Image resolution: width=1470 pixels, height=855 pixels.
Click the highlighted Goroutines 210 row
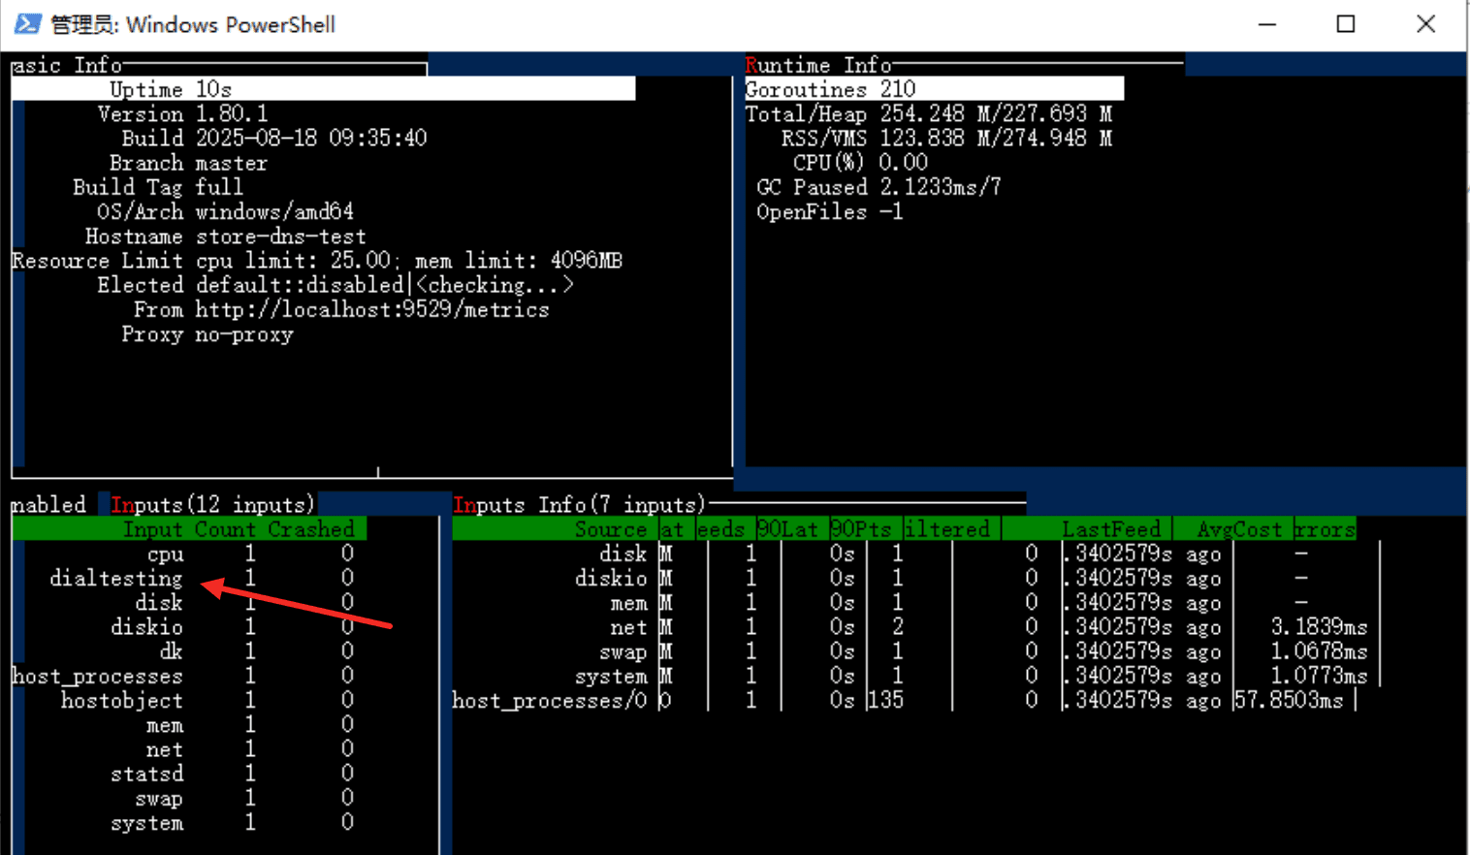[x=934, y=89]
